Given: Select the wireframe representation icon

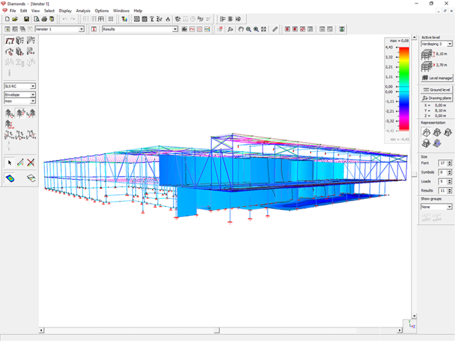Looking at the screenshot, I should click(x=426, y=133).
